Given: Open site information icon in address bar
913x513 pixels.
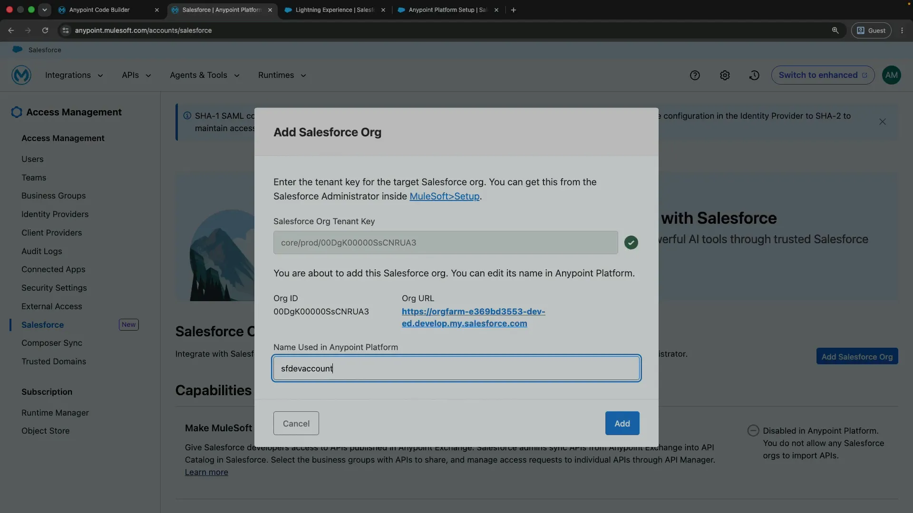Looking at the screenshot, I should click(66, 30).
